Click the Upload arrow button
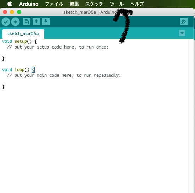 [16, 22]
